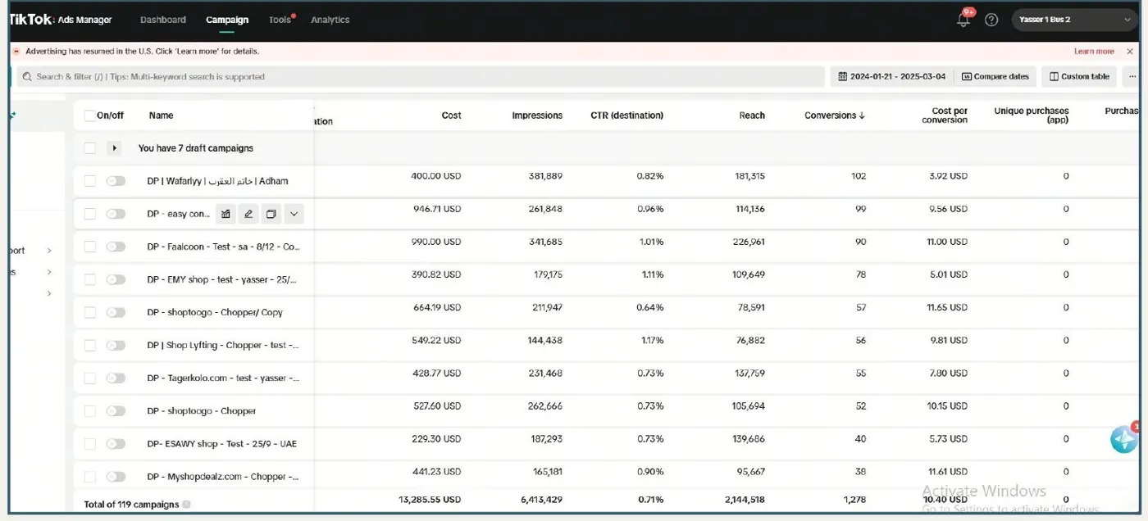The width and height of the screenshot is (1148, 521).
Task: Expand the 7 draft campaigns row
Action: click(x=114, y=148)
